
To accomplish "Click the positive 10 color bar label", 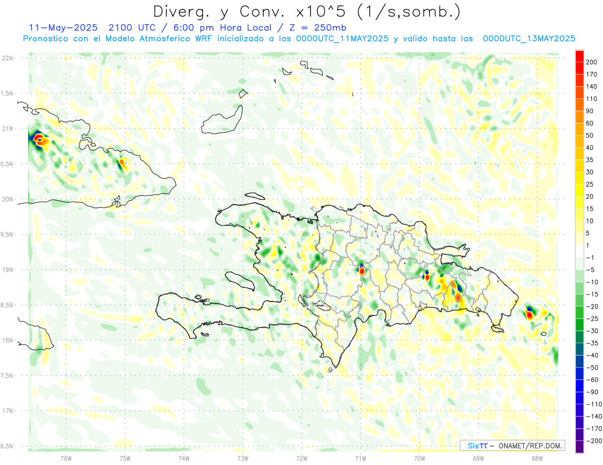I will [x=590, y=221].
